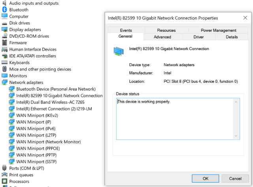Switch to the Resources tab

click(x=166, y=30)
